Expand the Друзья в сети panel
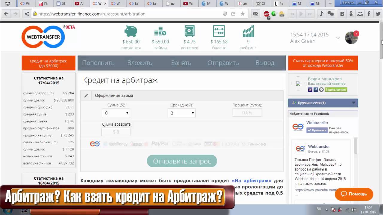The image size is (383, 215). pyautogui.click(x=323, y=103)
